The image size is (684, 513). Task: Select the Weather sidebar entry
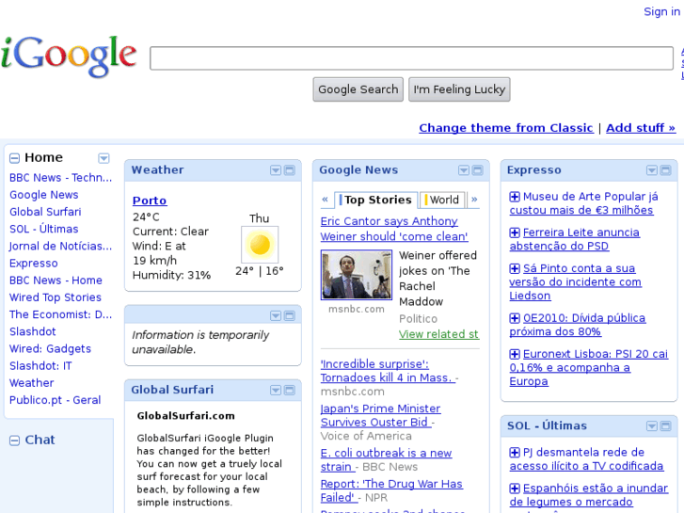[x=31, y=383]
